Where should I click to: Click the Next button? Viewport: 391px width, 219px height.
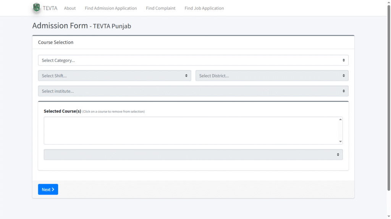pyautogui.click(x=48, y=189)
